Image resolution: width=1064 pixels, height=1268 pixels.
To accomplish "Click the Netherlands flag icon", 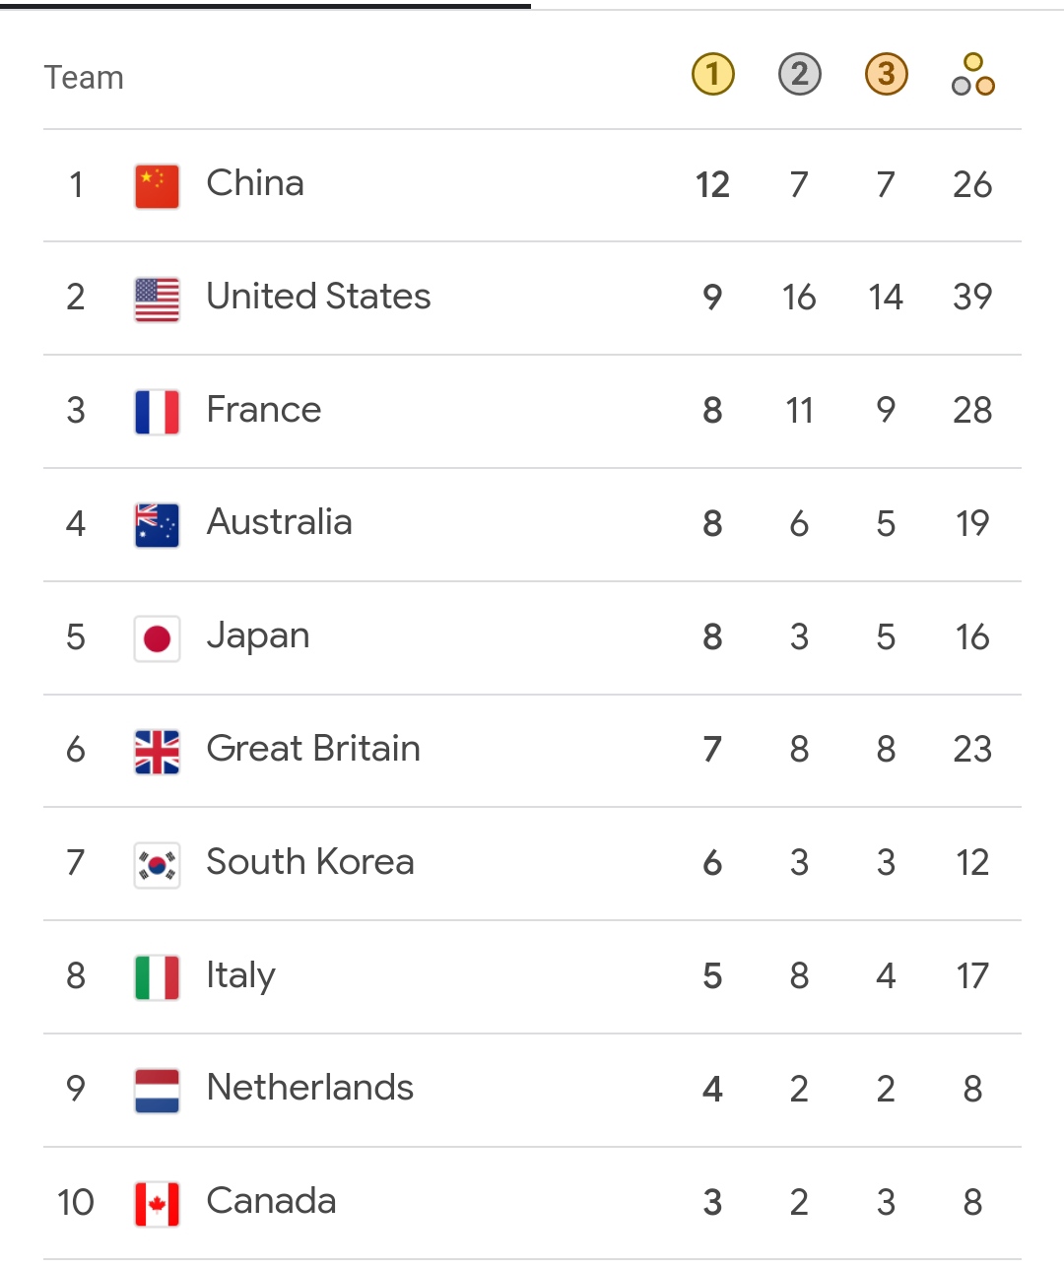I will pyautogui.click(x=157, y=1091).
